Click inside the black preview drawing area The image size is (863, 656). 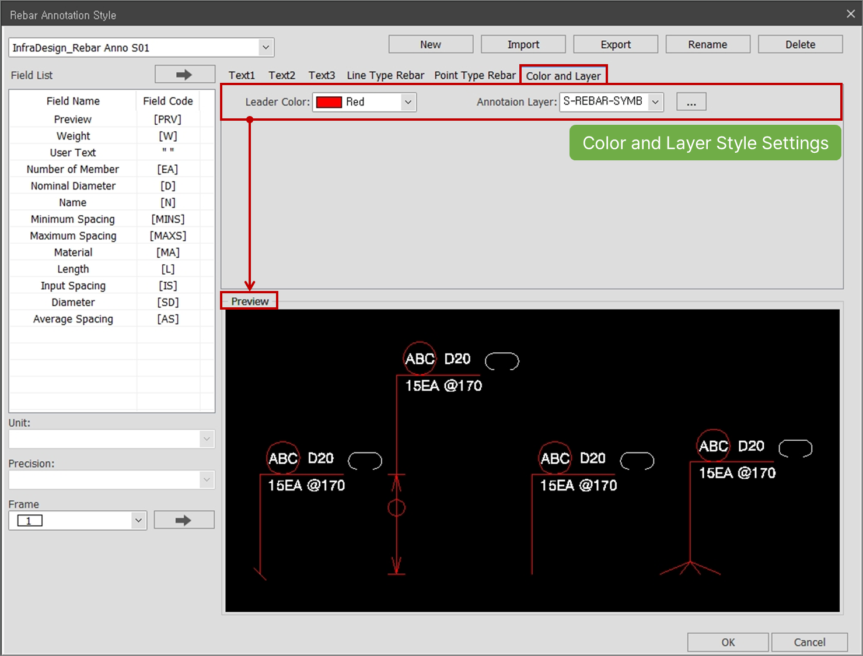click(532, 461)
